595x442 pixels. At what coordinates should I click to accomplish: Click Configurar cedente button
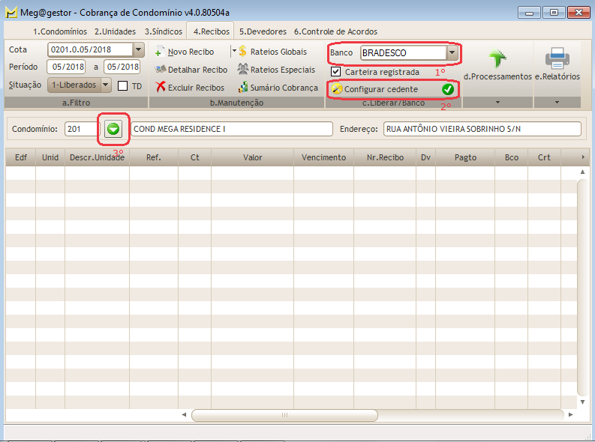click(x=393, y=89)
